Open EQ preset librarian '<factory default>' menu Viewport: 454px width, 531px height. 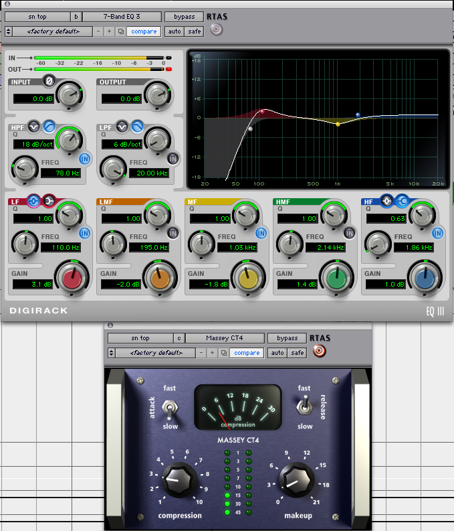point(53,31)
